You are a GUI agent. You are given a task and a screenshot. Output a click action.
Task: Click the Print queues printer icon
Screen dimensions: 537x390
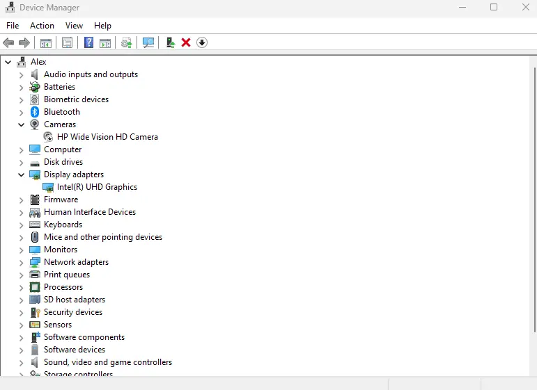35,275
